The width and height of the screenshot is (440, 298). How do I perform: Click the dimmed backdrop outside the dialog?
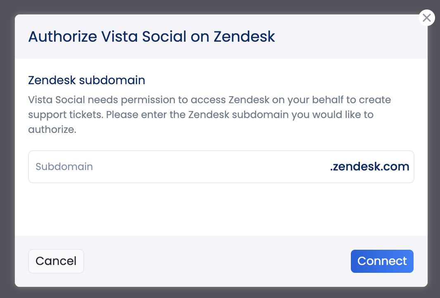pyautogui.click(x=7, y=149)
